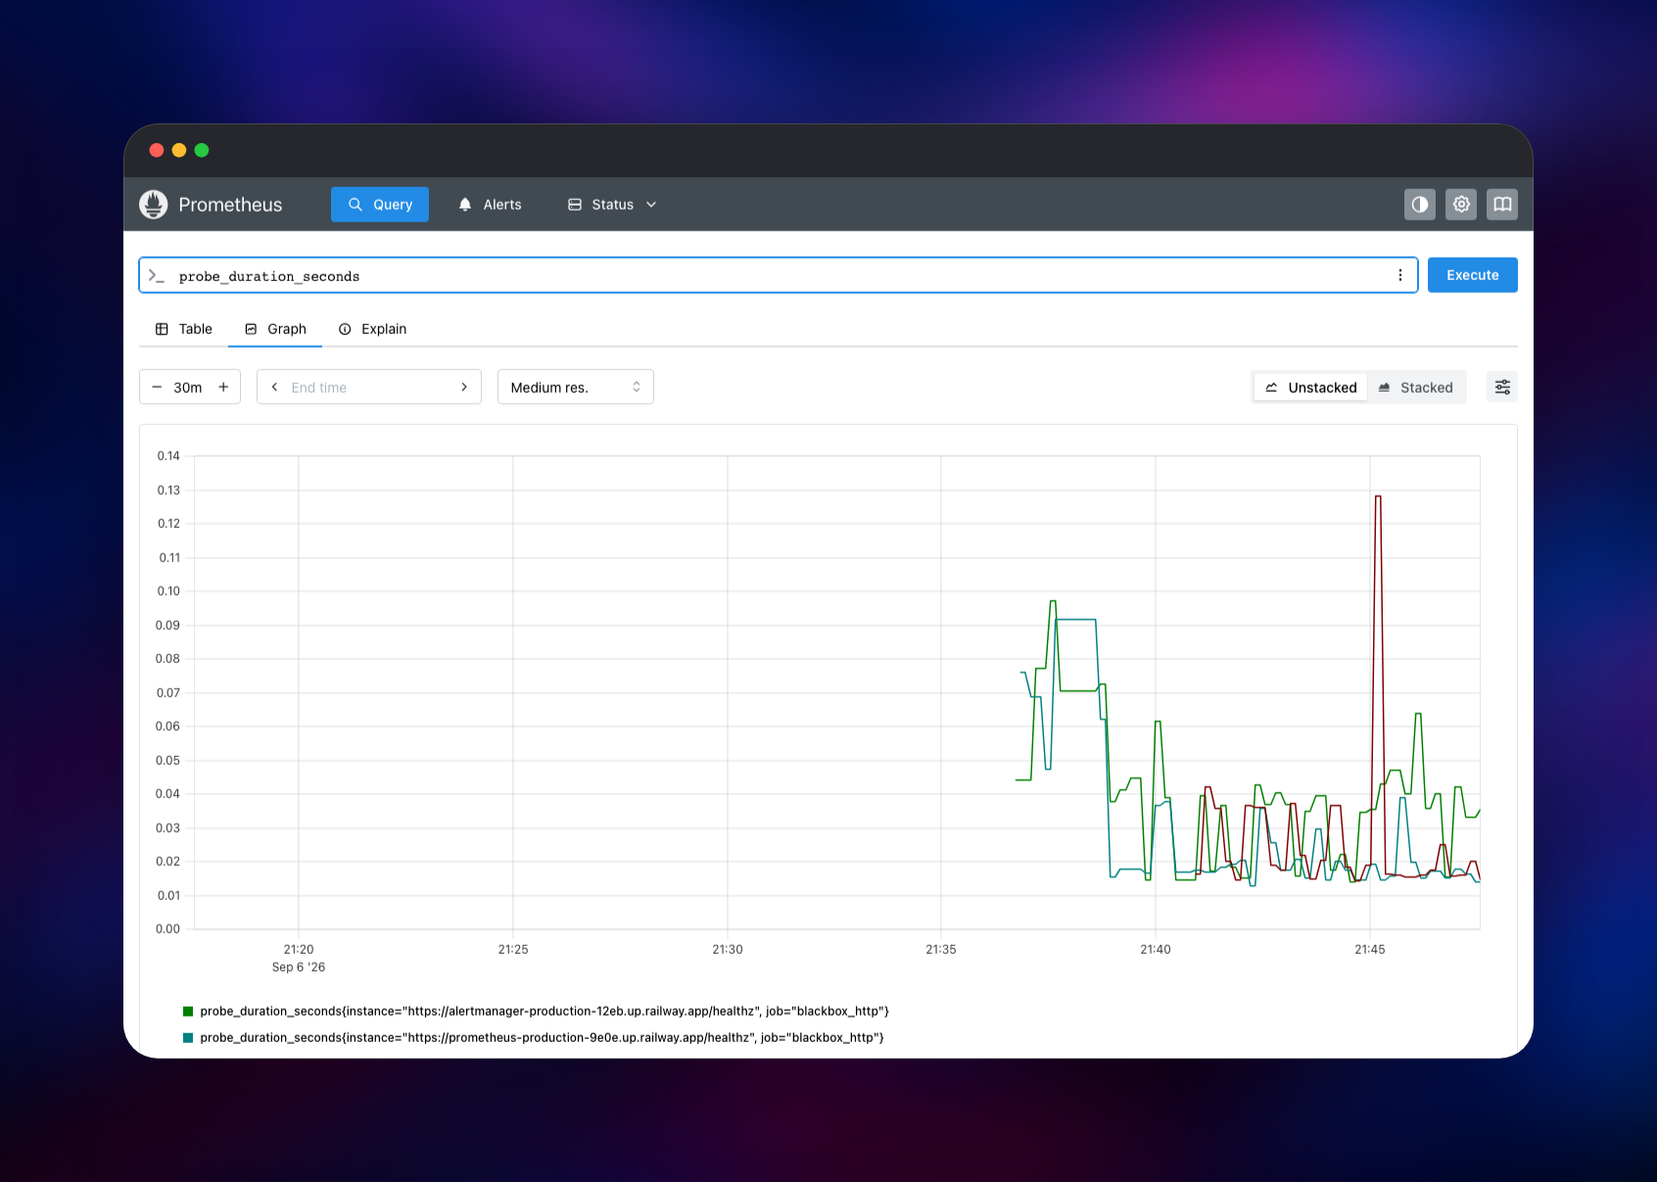Select the prometheus-production-9e0e series legend entry
The width and height of the screenshot is (1657, 1182).
[x=534, y=1038]
